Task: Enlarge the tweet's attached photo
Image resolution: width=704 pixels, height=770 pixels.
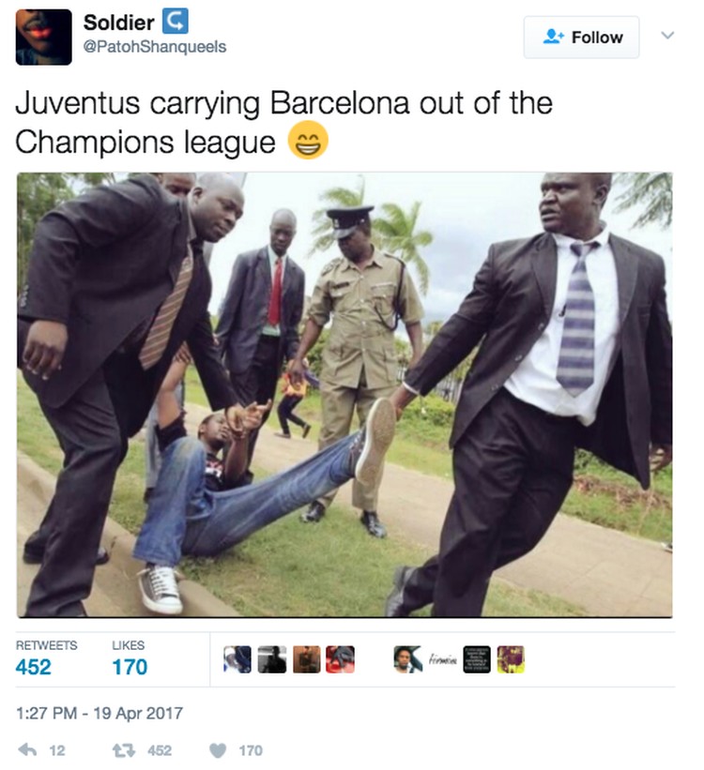Action: pyautogui.click(x=344, y=395)
